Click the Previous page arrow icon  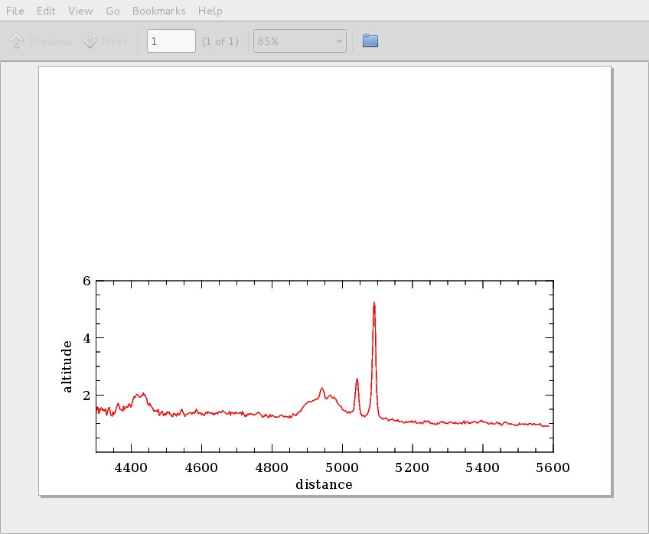[x=17, y=41]
